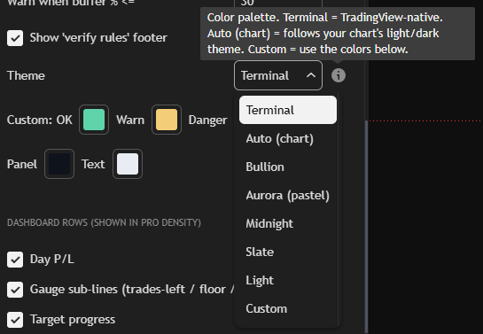Image resolution: width=483 pixels, height=334 pixels.
Task: Open the Custom OK green color swatch
Action: point(94,120)
